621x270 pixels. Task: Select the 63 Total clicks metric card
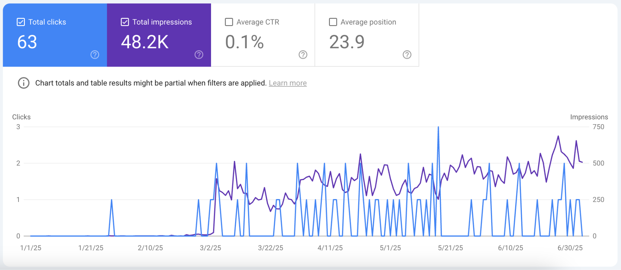click(x=55, y=35)
